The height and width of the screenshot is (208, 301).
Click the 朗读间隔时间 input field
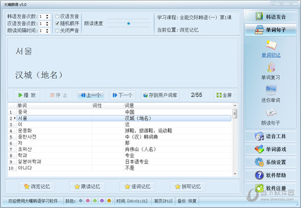tap(42, 31)
